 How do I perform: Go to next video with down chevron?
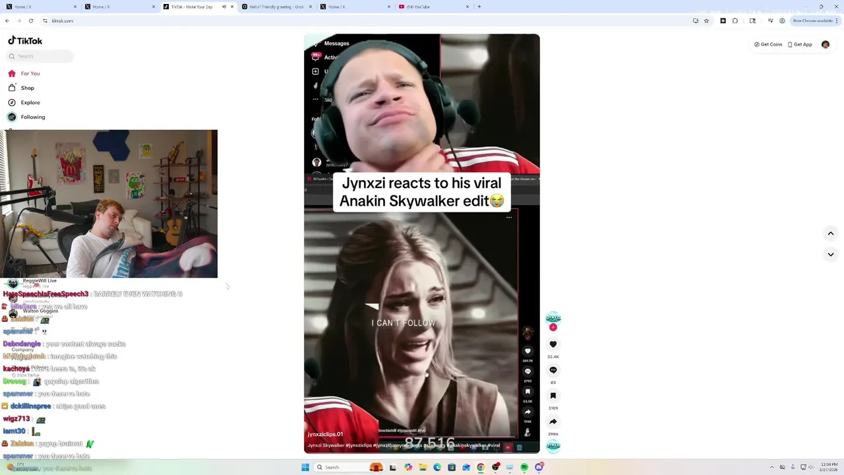click(x=831, y=254)
